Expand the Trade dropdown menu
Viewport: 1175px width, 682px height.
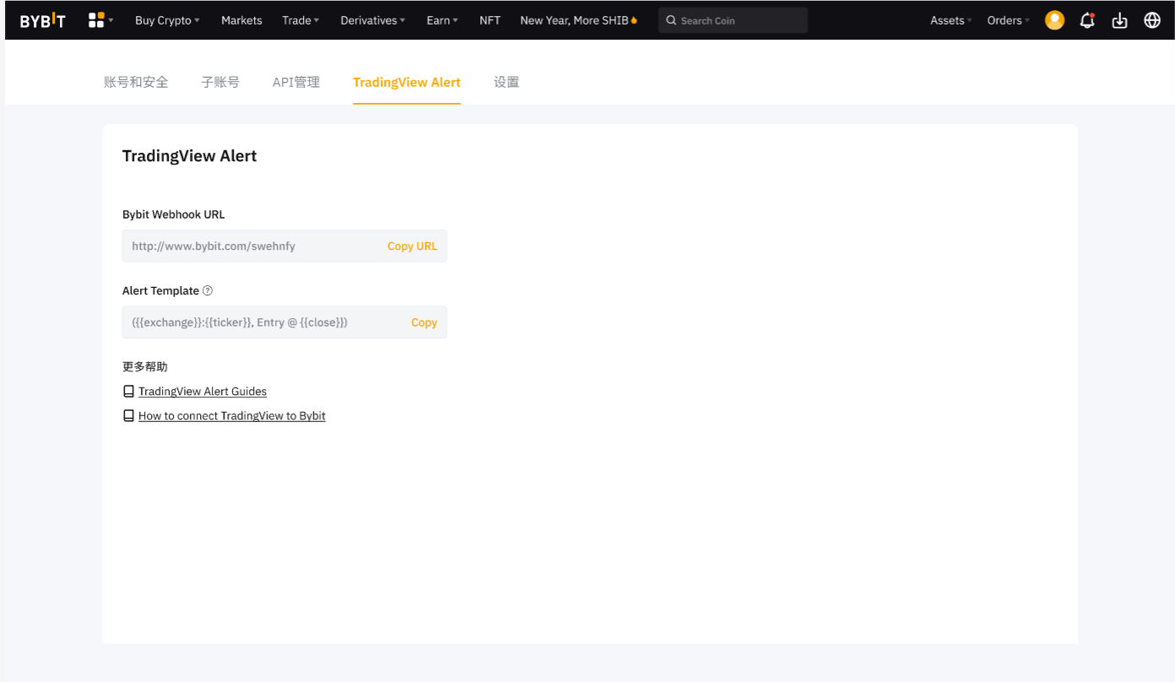pos(301,20)
